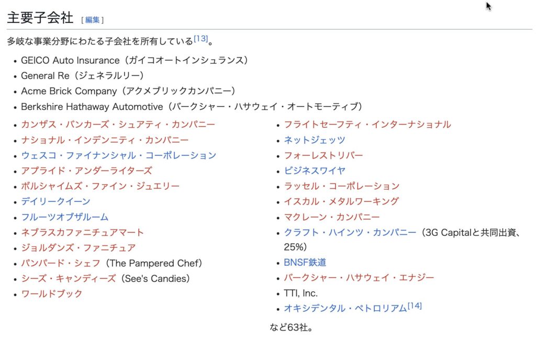Open the ビジネスワイヤ article link
Image resolution: width=536 pixels, height=338 pixels.
(x=315, y=171)
